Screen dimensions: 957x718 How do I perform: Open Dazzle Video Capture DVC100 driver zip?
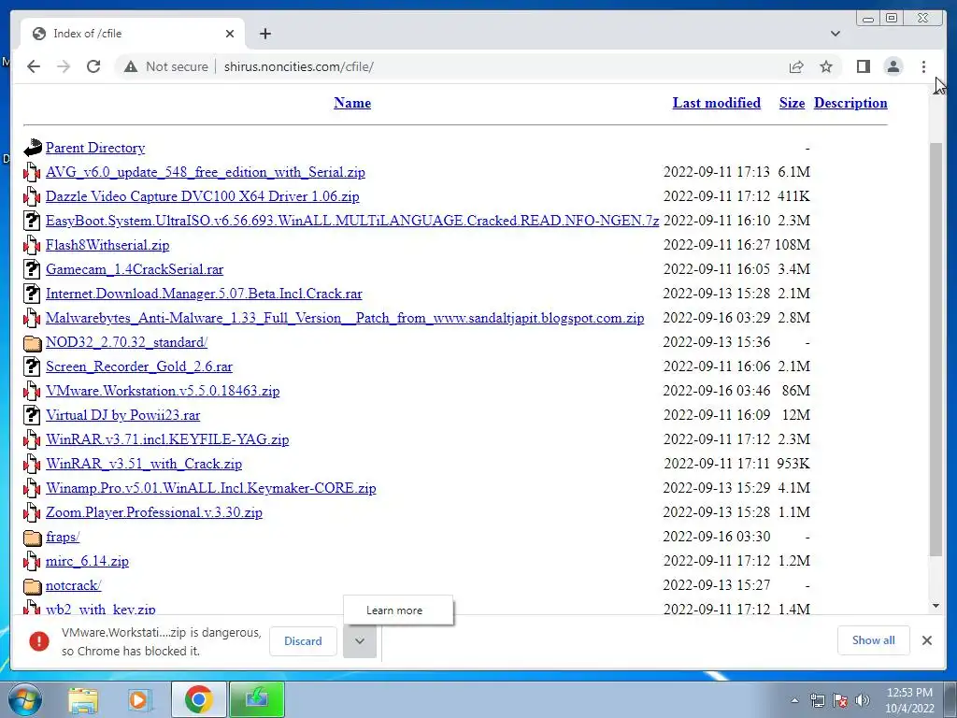(202, 196)
